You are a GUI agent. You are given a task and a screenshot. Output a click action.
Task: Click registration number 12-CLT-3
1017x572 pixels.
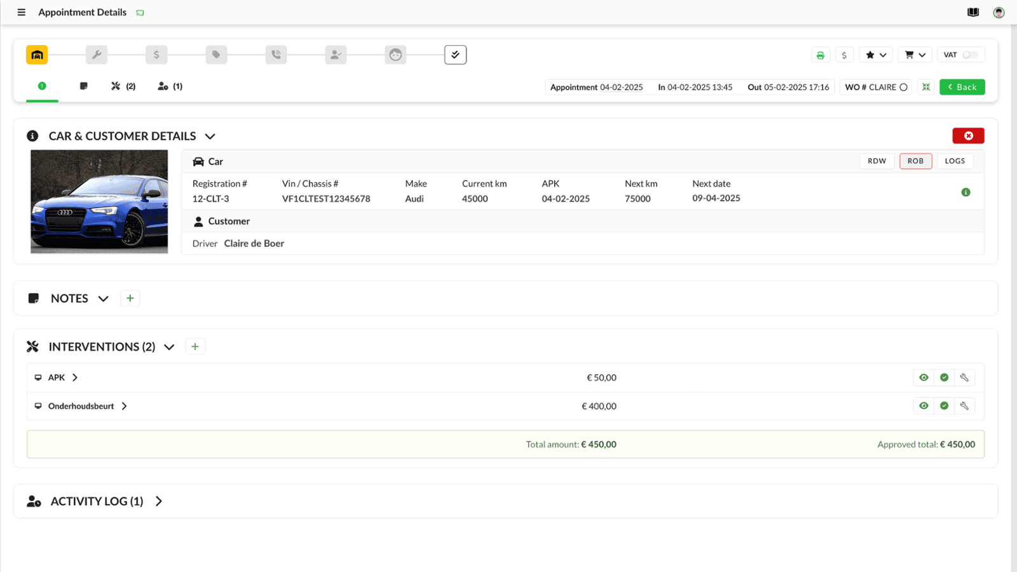pyautogui.click(x=210, y=199)
